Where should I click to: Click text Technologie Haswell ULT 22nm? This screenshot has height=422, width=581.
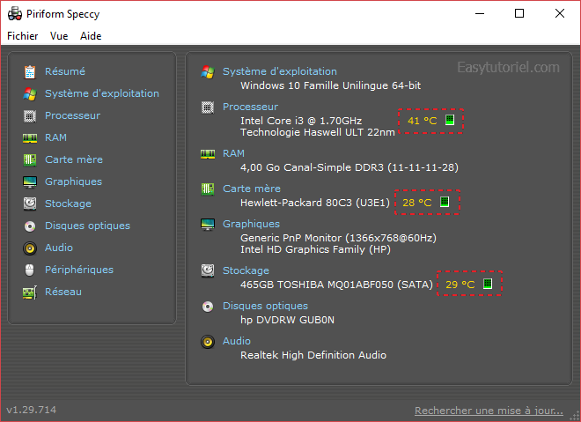tap(318, 132)
